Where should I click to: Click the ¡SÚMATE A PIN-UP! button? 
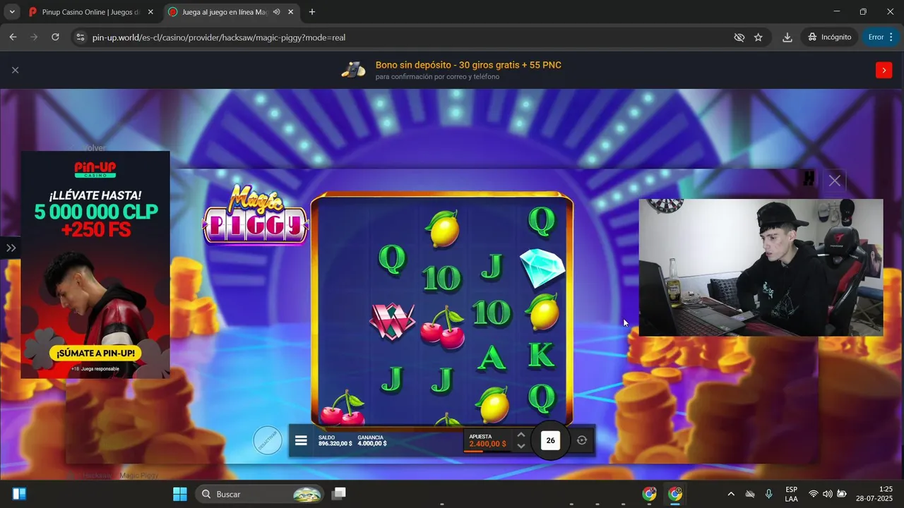click(96, 353)
